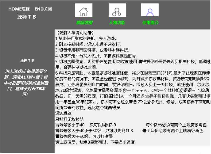Select rule 3 切勿使用非市面科技 line
211x154 pixels.
(x=92, y=50)
